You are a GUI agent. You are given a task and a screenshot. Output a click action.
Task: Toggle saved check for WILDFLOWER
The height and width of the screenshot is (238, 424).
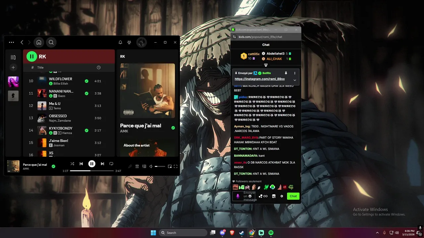click(x=86, y=81)
